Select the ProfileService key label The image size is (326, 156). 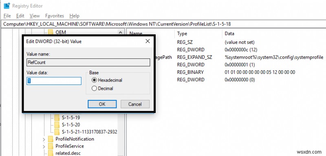point(70,146)
